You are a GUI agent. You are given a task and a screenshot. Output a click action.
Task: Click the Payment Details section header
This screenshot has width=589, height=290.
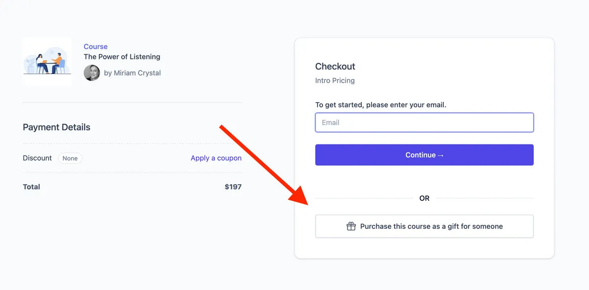[56, 127]
